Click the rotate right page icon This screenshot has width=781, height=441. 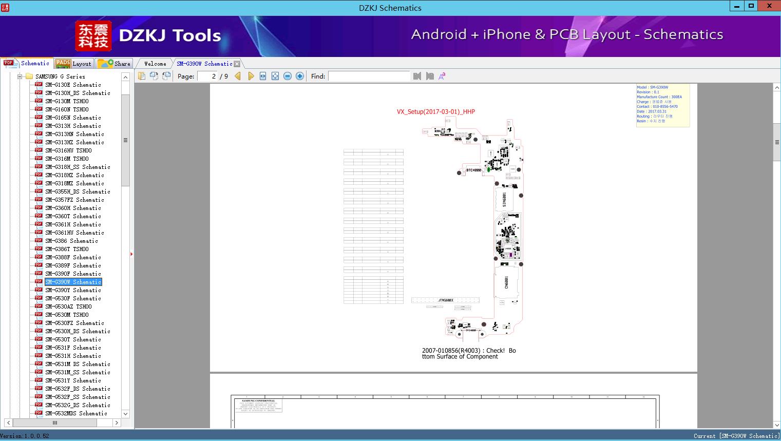(166, 76)
